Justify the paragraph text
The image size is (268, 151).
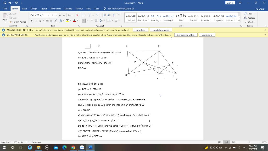[96, 21]
